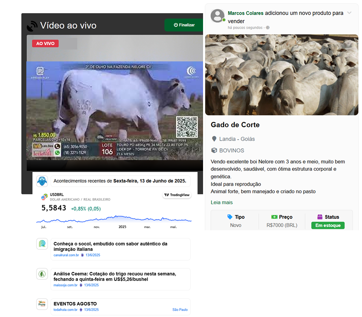Click the location pin icon by Landia
Viewport: 362px width, 317px height.
[x=214, y=139]
